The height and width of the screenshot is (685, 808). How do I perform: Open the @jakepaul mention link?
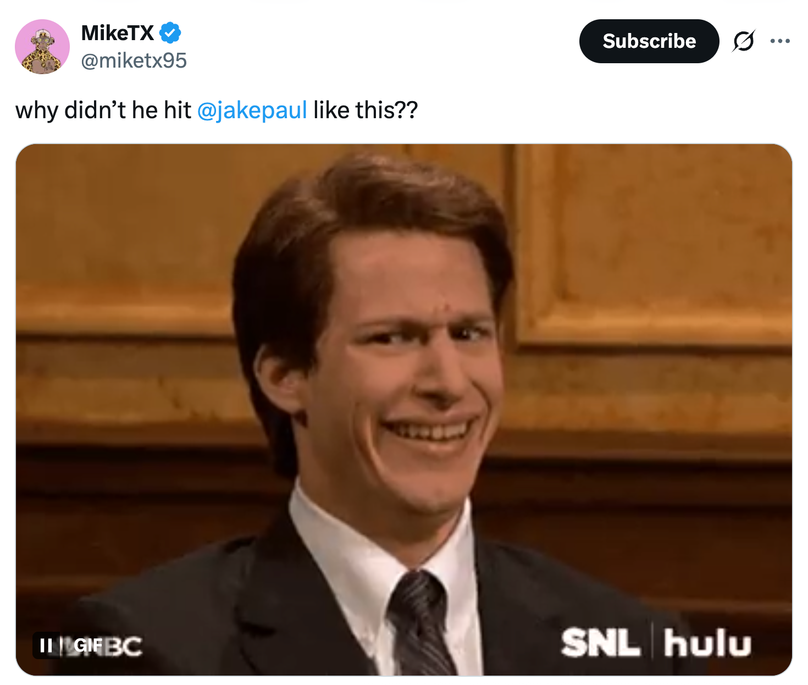point(252,110)
